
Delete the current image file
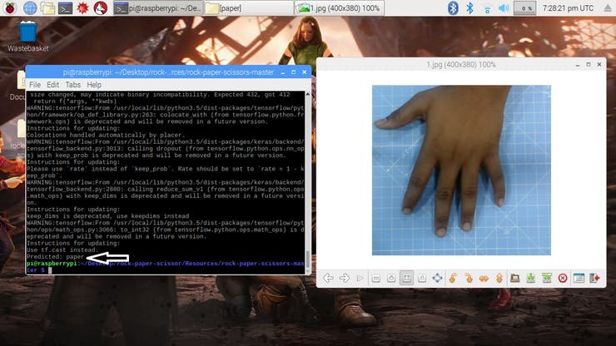[x=563, y=278]
